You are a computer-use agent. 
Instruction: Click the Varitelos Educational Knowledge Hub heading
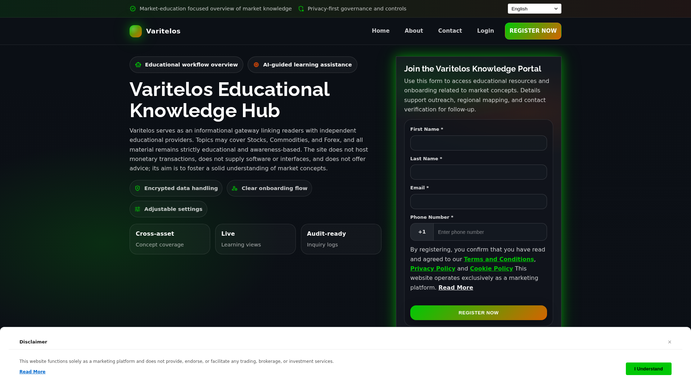pyautogui.click(x=230, y=100)
